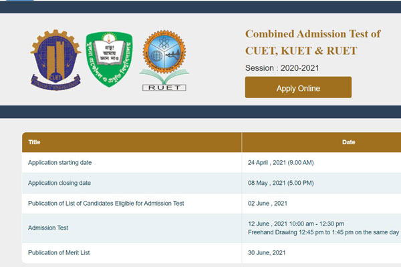Select the Application starting date row title
The image size is (401, 267).
coord(60,162)
